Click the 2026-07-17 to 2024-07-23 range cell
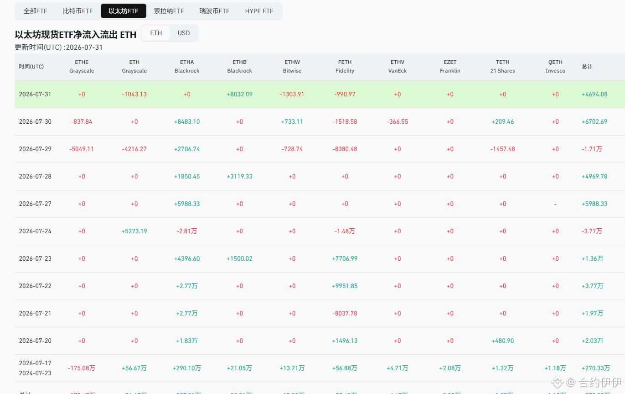Image resolution: width=625 pixels, height=394 pixels. (35, 368)
